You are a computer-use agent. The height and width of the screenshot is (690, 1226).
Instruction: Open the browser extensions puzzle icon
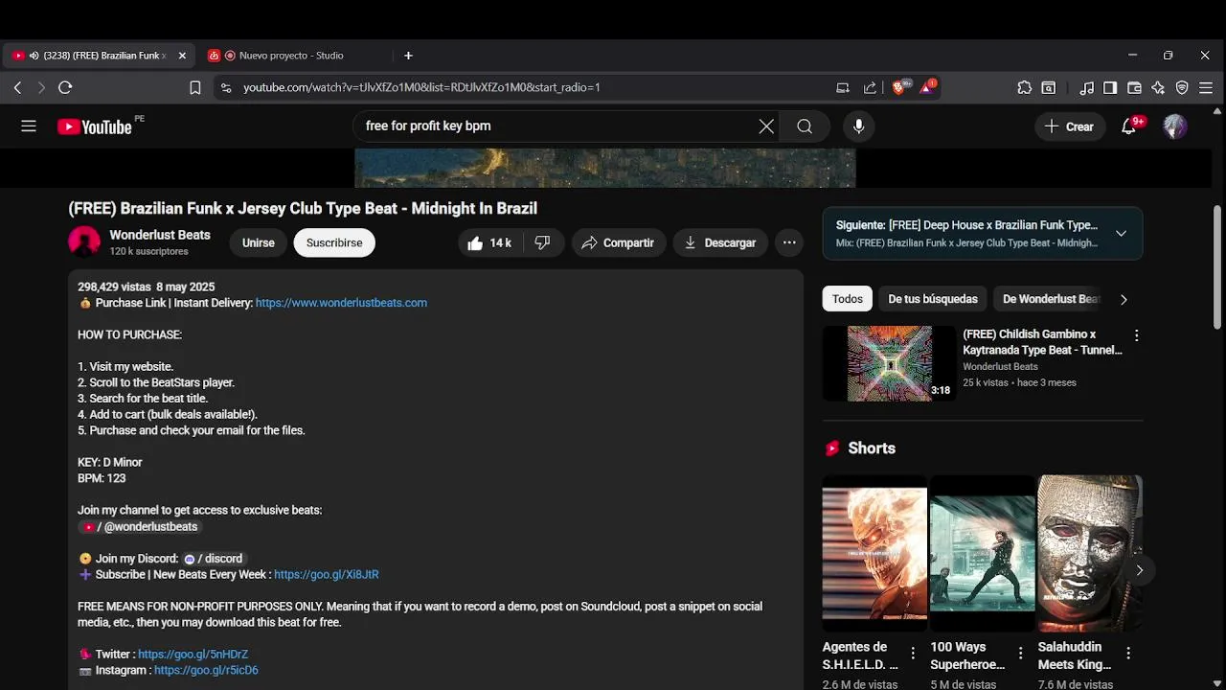[1025, 87]
